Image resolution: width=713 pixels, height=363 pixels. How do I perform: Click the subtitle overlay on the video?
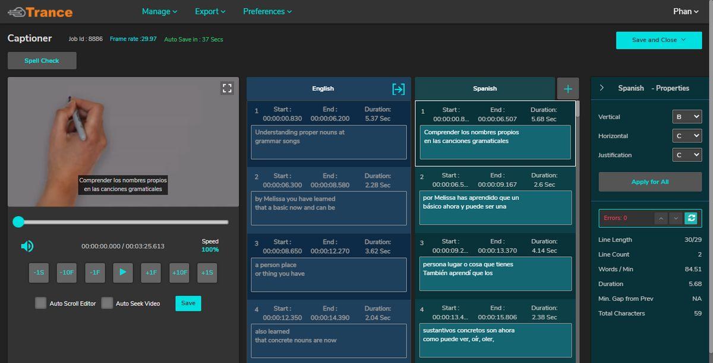123,184
